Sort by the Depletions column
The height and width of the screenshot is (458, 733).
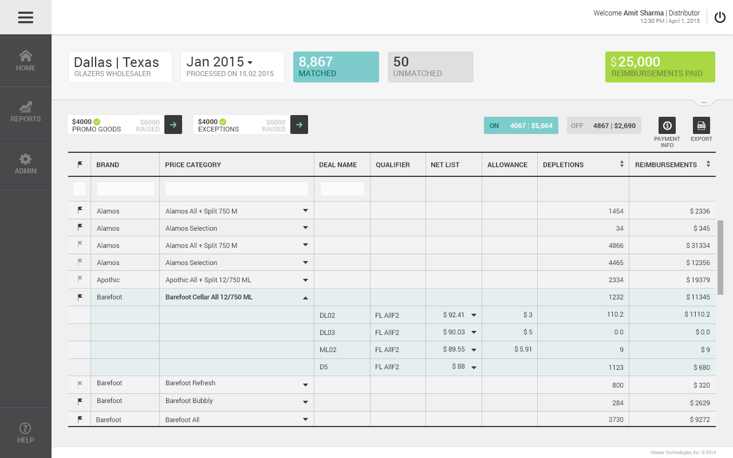621,164
